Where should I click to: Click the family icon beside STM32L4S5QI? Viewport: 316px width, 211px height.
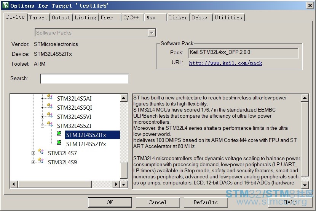[50, 106]
